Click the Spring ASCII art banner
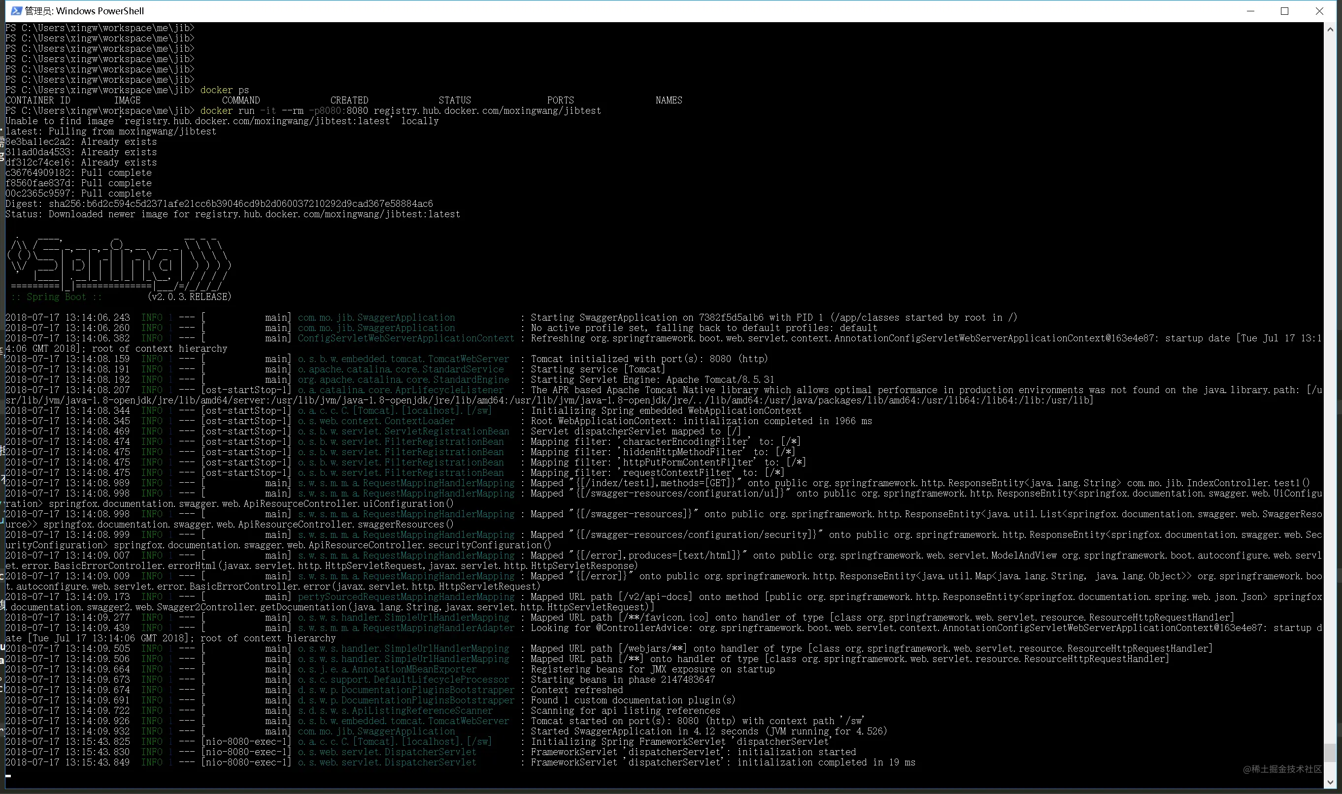The image size is (1342, 794). click(x=120, y=264)
